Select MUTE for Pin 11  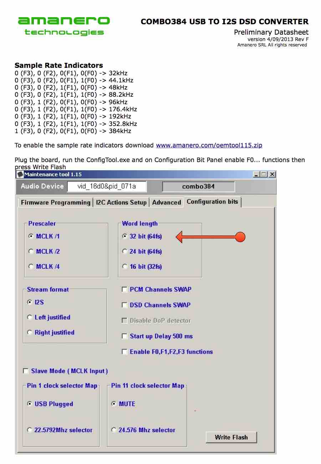[123, 404]
